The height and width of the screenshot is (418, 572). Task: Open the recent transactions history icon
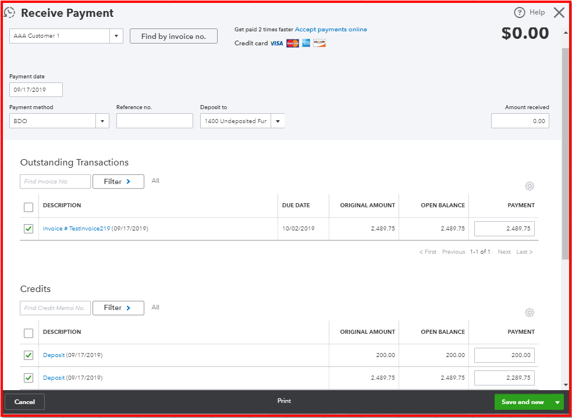9,13
